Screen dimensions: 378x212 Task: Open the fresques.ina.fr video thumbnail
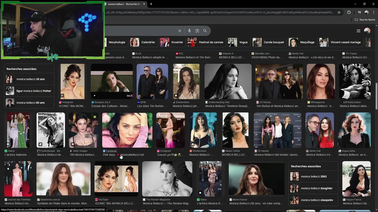112,81
